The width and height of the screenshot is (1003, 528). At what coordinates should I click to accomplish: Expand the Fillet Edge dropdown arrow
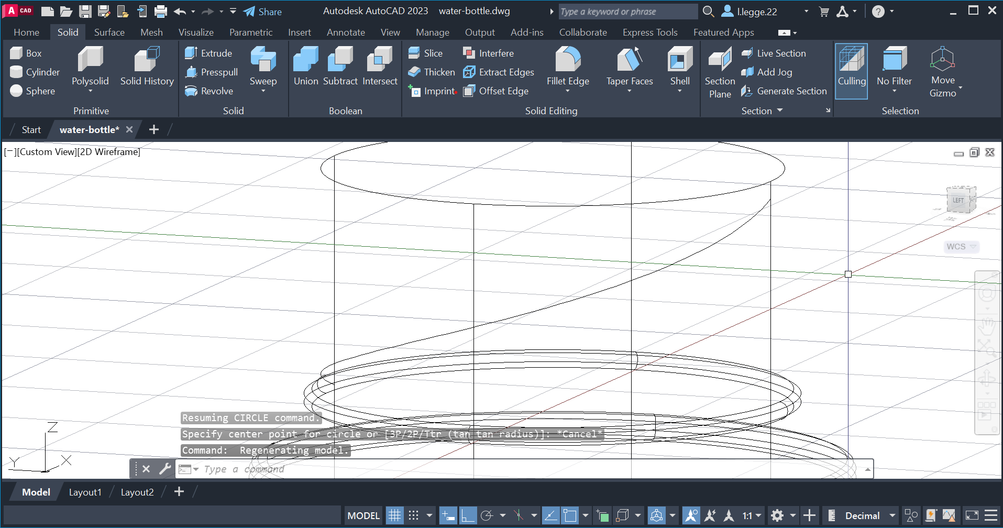(x=568, y=91)
